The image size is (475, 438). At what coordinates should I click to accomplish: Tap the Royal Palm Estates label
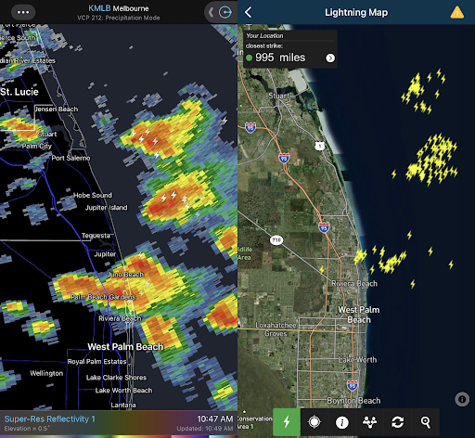[96, 361]
